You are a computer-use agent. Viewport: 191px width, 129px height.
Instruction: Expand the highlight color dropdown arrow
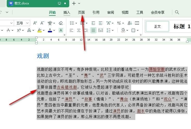(44, 30)
